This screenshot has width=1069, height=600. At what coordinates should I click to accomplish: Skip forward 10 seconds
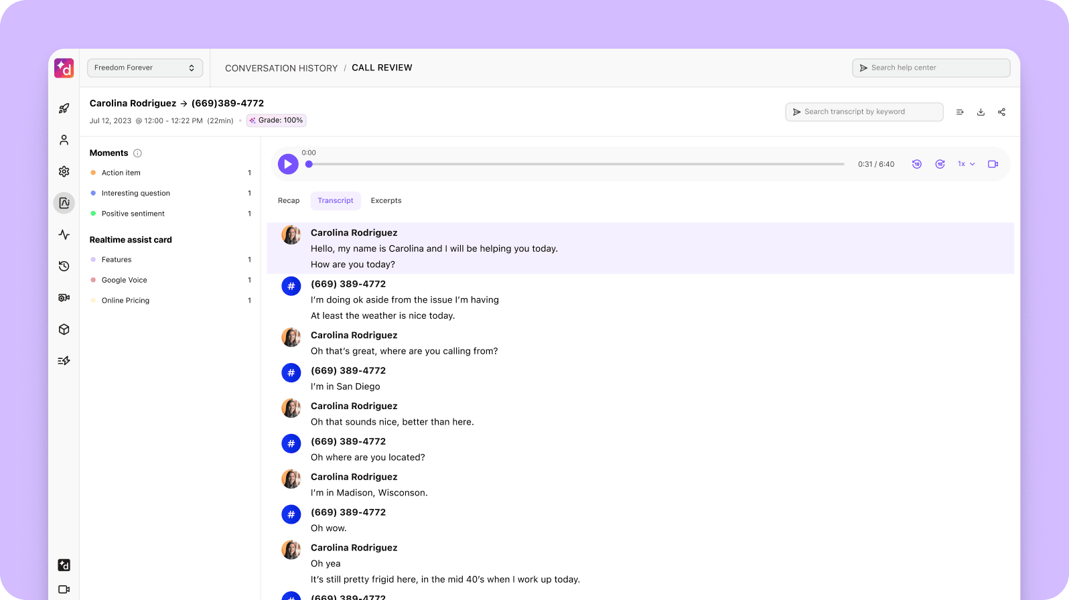(x=940, y=164)
